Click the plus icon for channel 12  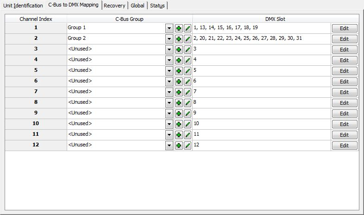click(179, 145)
